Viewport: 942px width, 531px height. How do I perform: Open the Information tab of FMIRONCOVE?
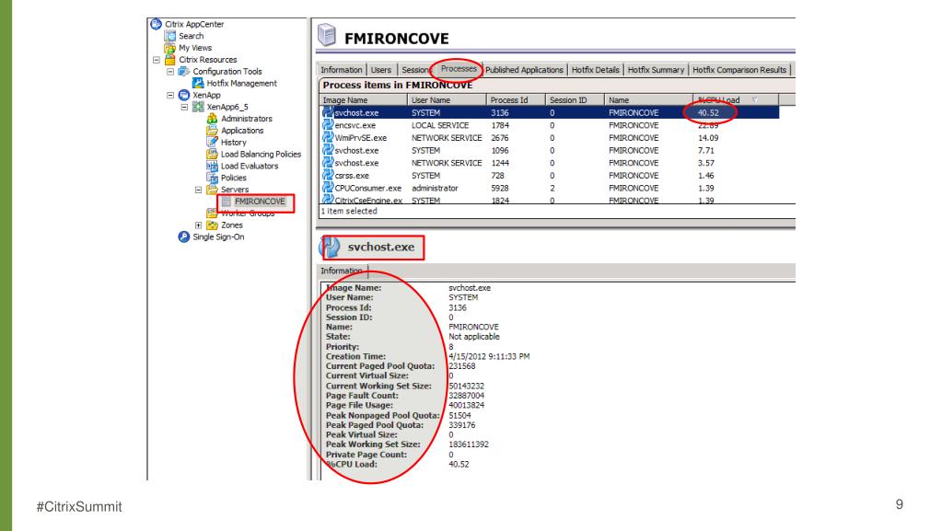pos(342,70)
